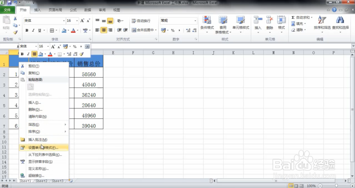
Task: Switch to the 插入 ribbon tab
Action: (37, 10)
